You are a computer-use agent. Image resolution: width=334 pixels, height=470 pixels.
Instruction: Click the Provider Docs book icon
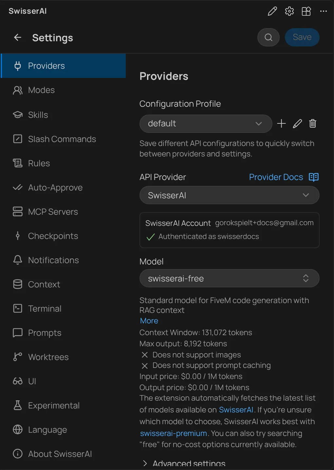314,177
